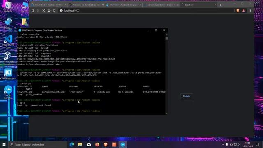Open File Explorer from the taskbar
This screenshot has height=148, width=263.
point(80,144)
